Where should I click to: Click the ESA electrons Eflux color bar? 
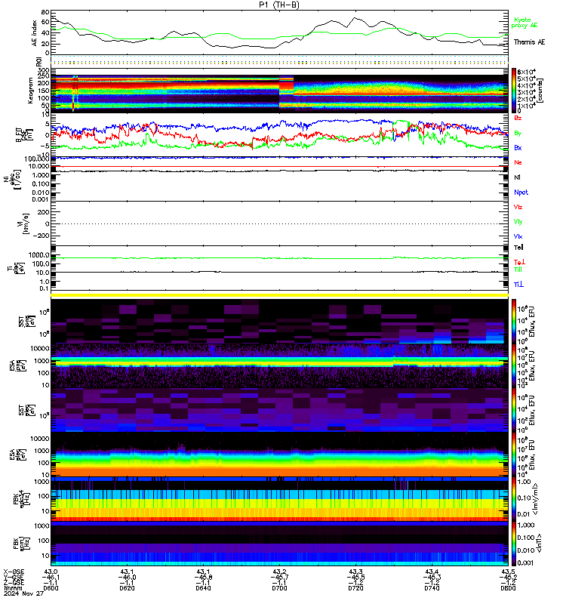point(514,455)
